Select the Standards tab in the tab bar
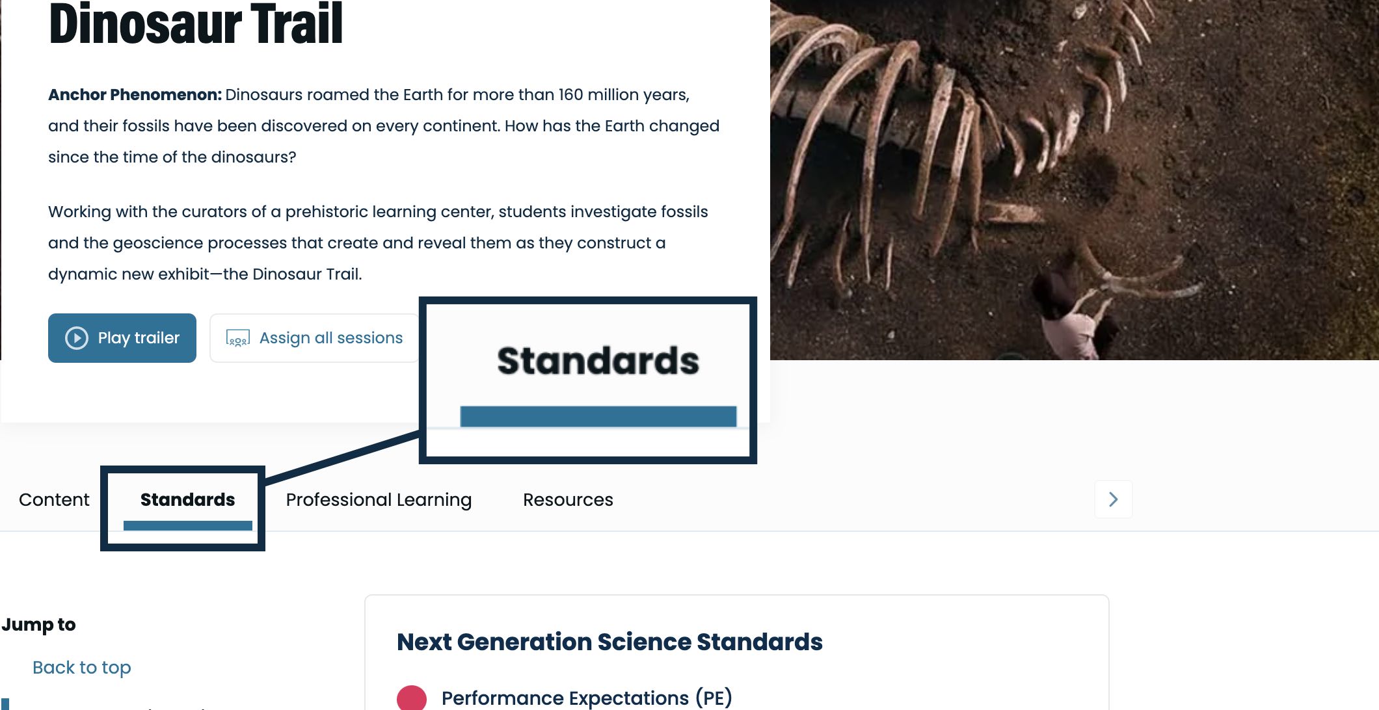 [x=187, y=499]
